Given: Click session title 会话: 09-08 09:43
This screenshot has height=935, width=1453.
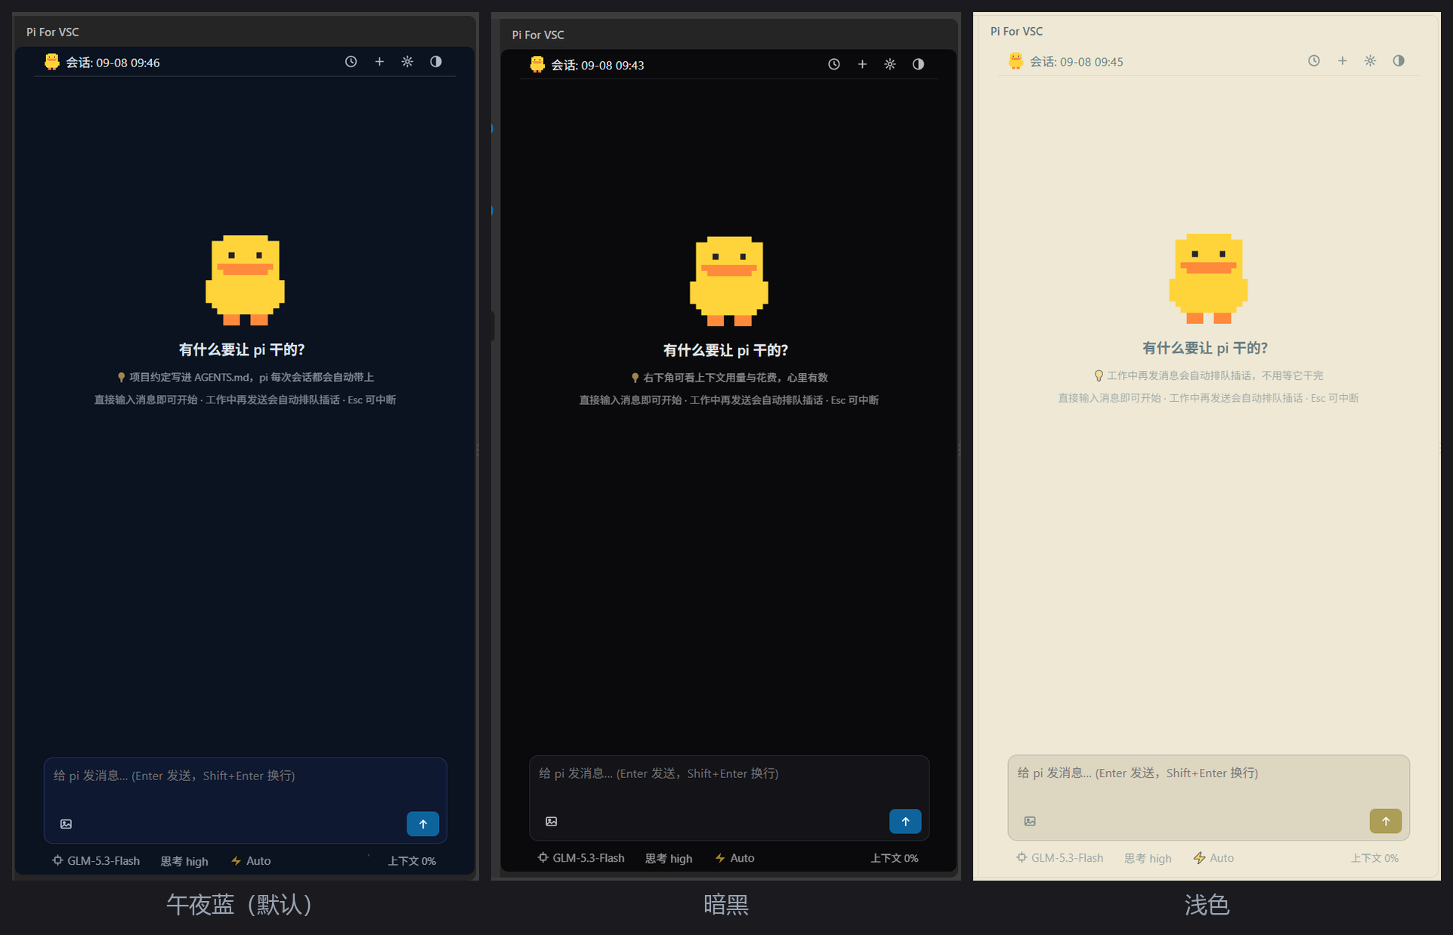Looking at the screenshot, I should (x=598, y=65).
